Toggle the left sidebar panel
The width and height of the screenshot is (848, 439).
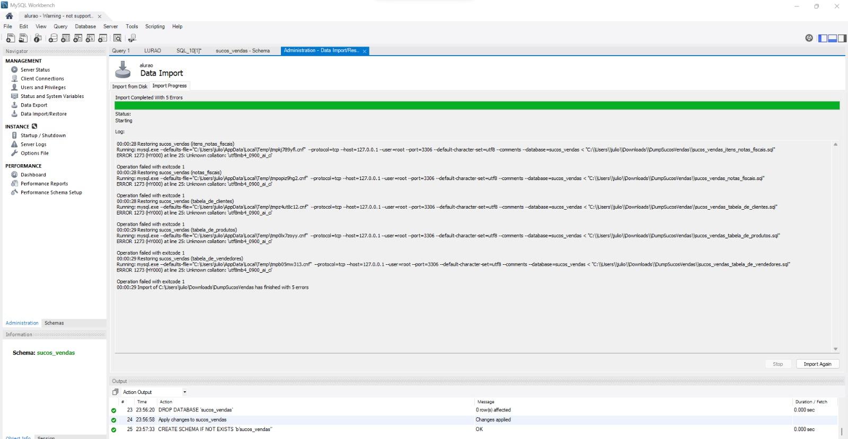(823, 38)
